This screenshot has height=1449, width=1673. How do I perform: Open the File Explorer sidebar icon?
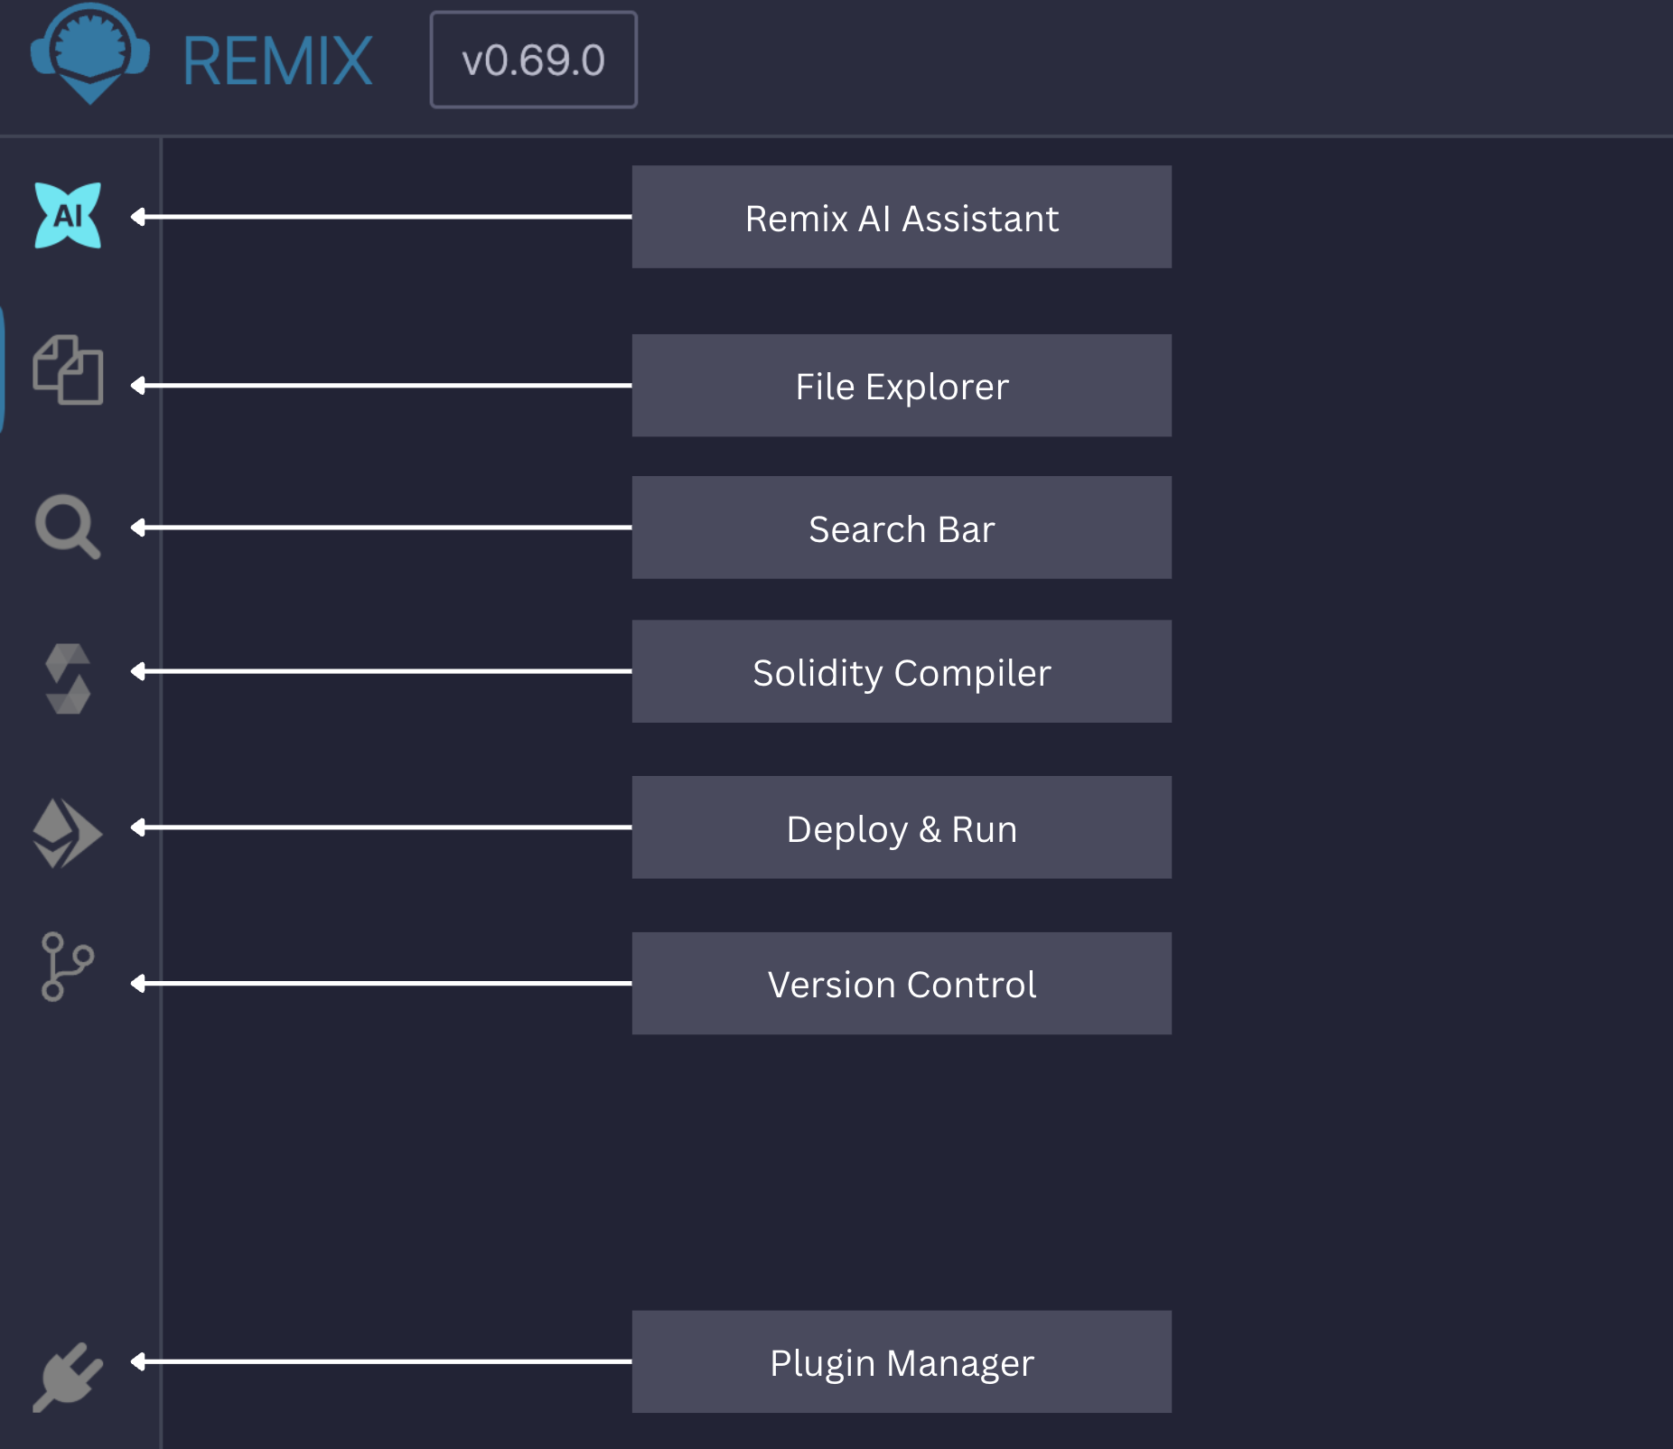pyautogui.click(x=68, y=369)
